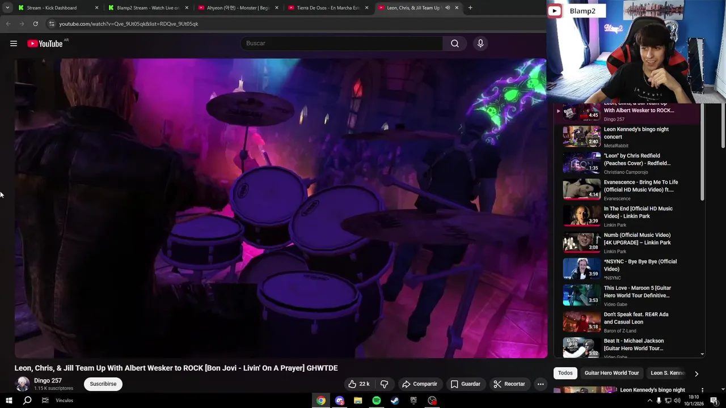Select the Guitar Hero World Tour chip
The width and height of the screenshot is (726, 408).
(x=611, y=373)
